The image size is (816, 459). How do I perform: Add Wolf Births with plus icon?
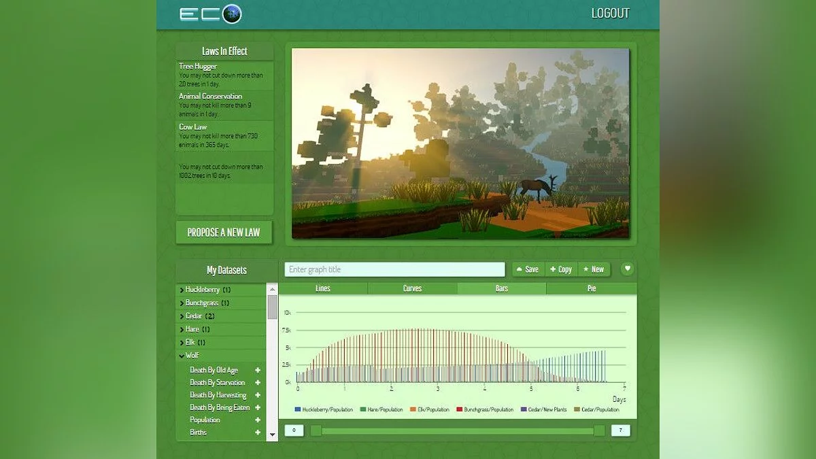coord(258,432)
